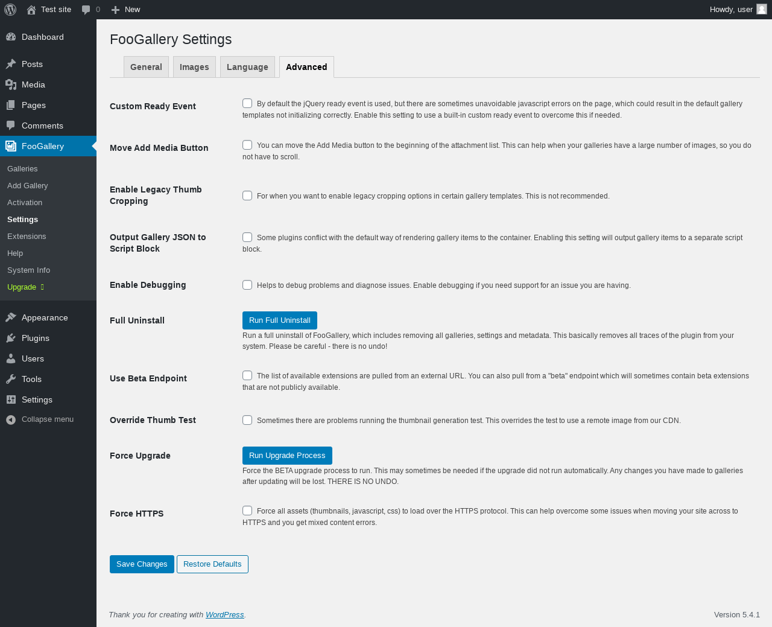772x627 pixels.
Task: Click the Run Full Uninstall button
Action: 279,320
